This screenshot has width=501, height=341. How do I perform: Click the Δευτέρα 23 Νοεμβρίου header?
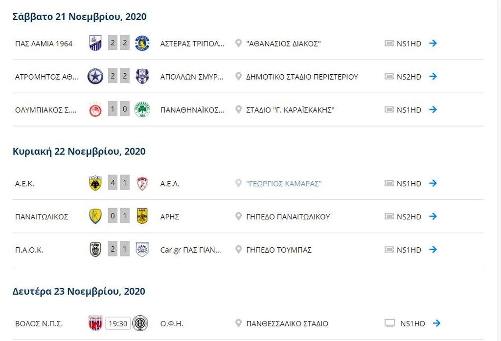coord(78,291)
